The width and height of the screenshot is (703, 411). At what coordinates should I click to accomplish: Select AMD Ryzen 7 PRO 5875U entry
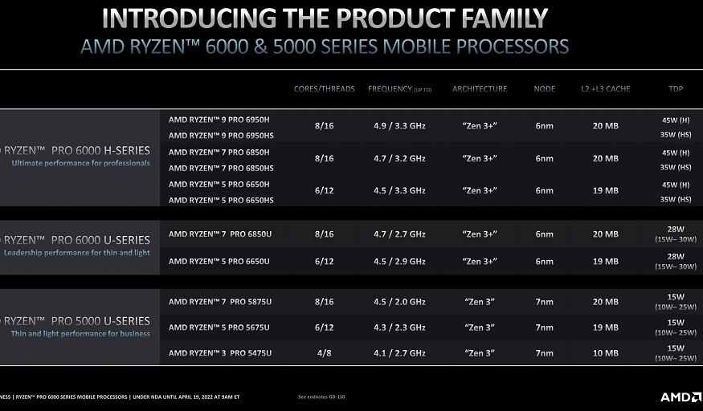tap(220, 302)
